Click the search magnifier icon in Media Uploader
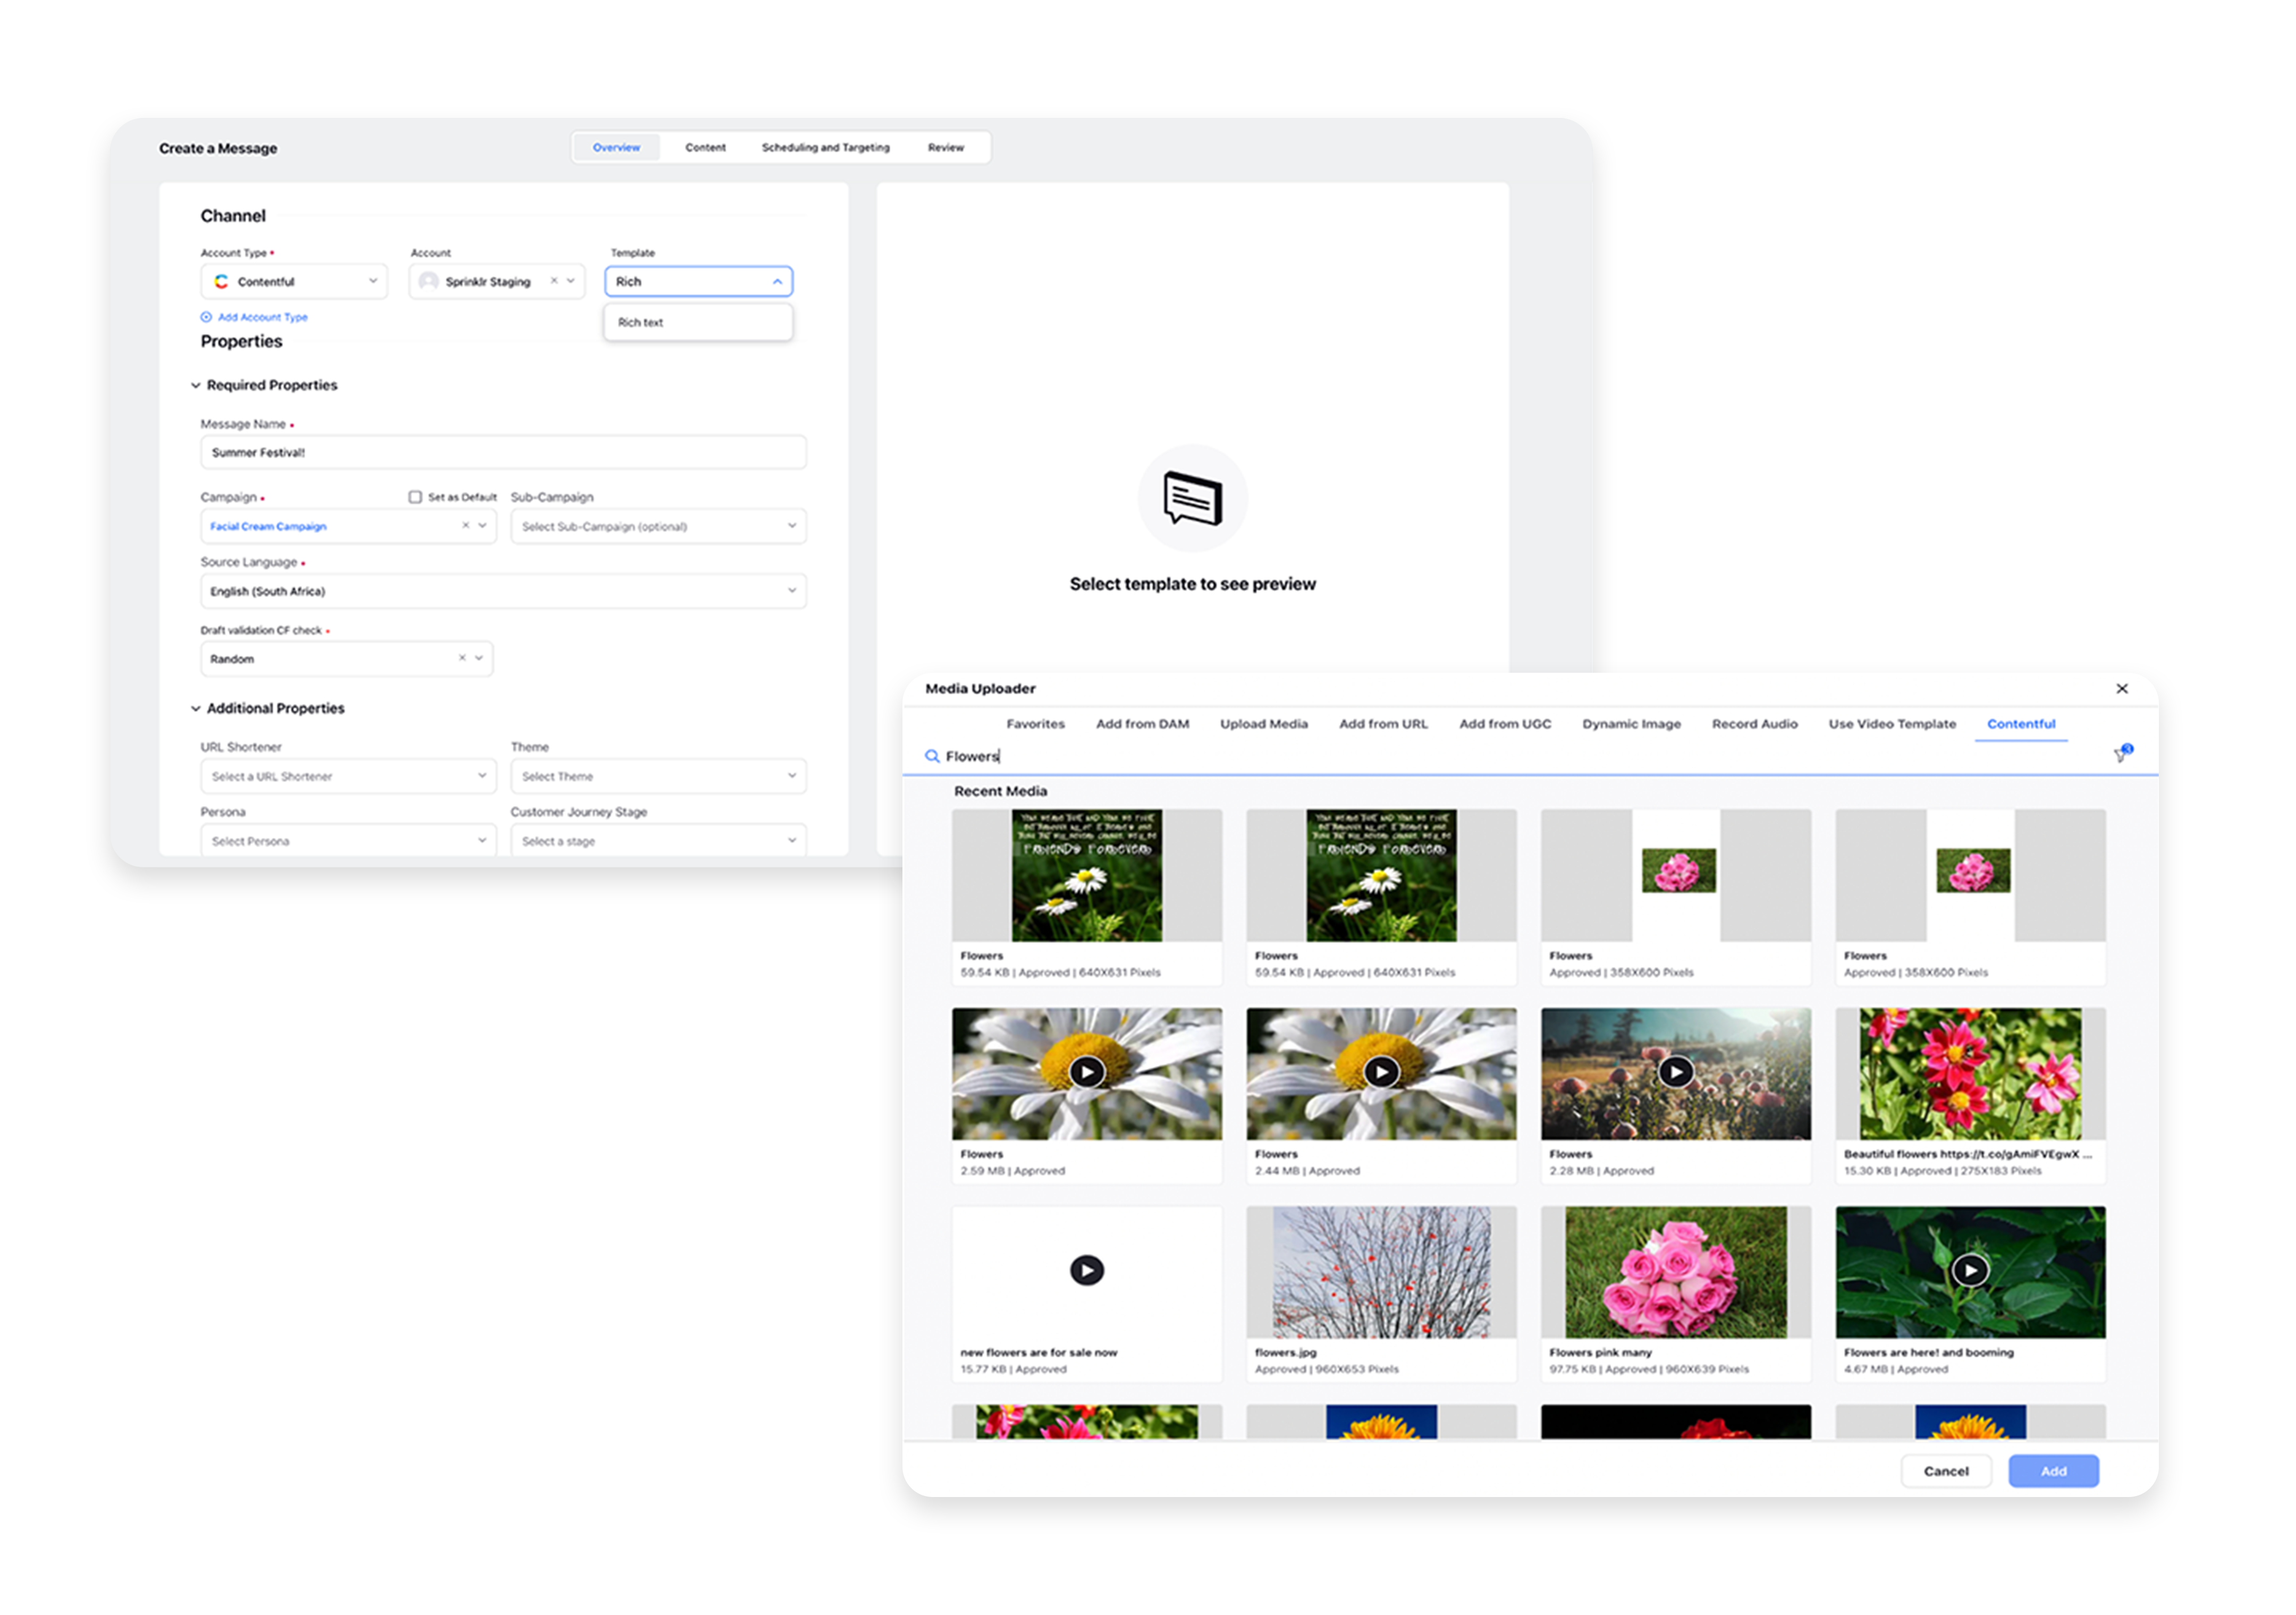 (x=931, y=757)
